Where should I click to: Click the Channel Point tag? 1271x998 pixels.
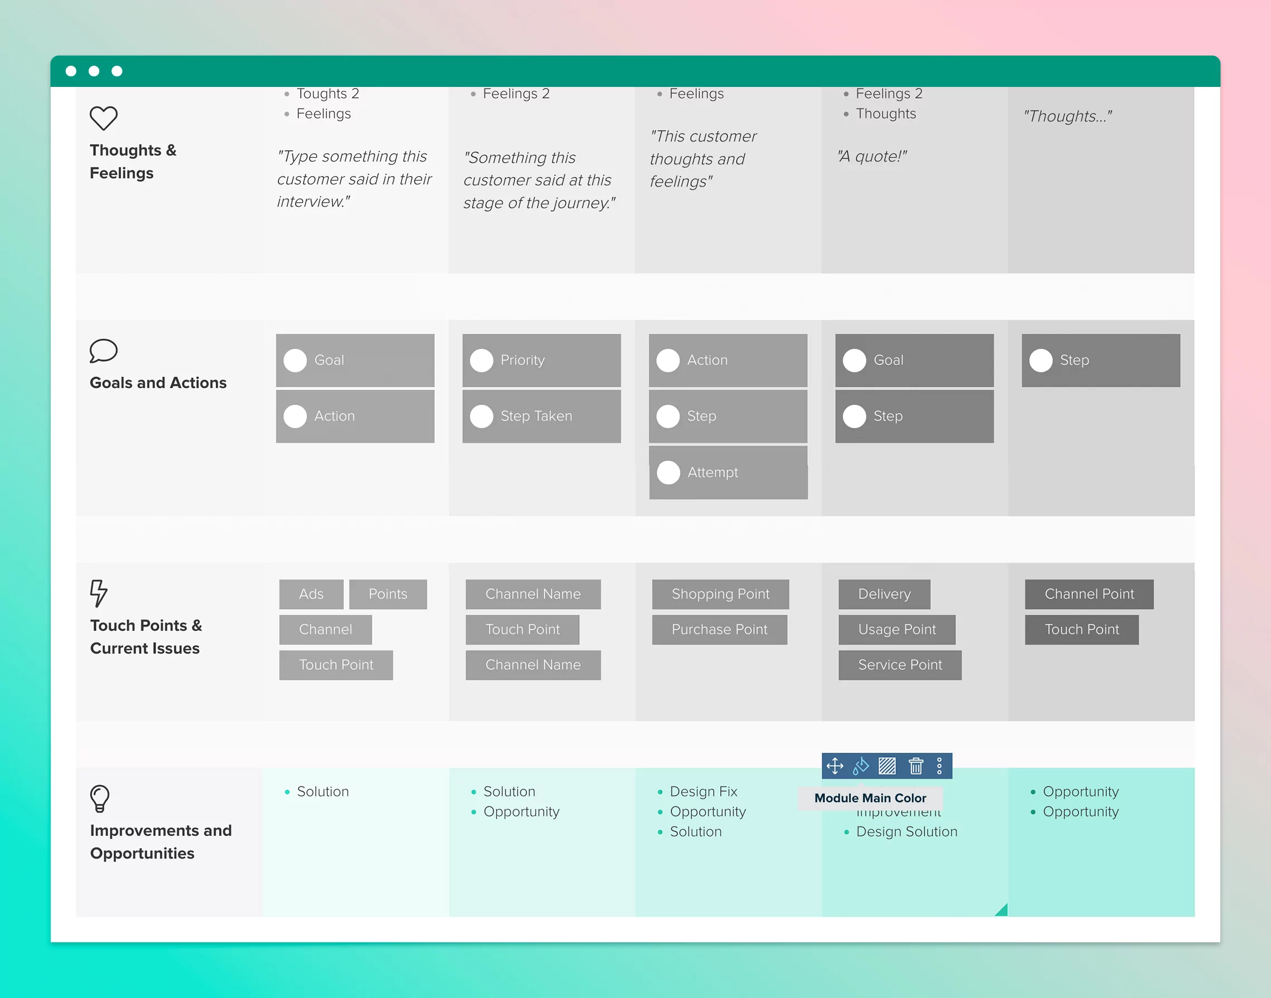[x=1089, y=594]
